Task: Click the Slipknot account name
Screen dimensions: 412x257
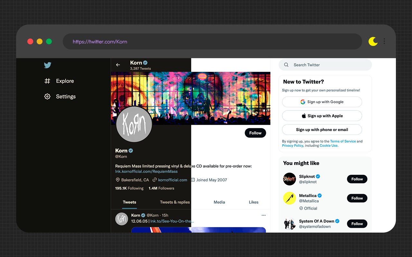Action: (x=307, y=176)
